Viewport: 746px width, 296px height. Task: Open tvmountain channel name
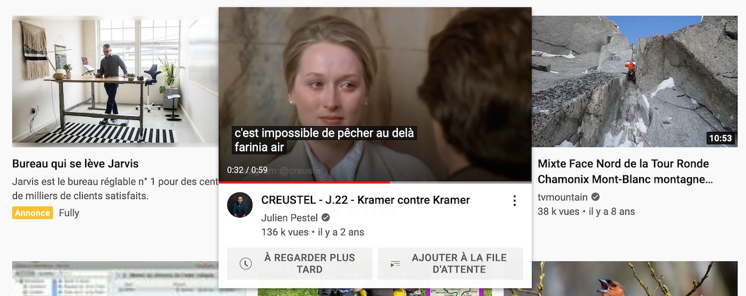563,197
